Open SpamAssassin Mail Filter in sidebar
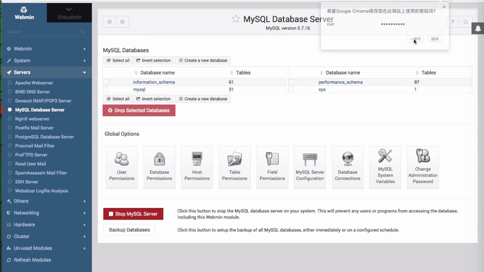484x272 pixels. coord(41,173)
